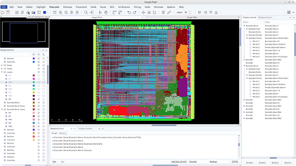Switch to the History tab

click(63, 133)
